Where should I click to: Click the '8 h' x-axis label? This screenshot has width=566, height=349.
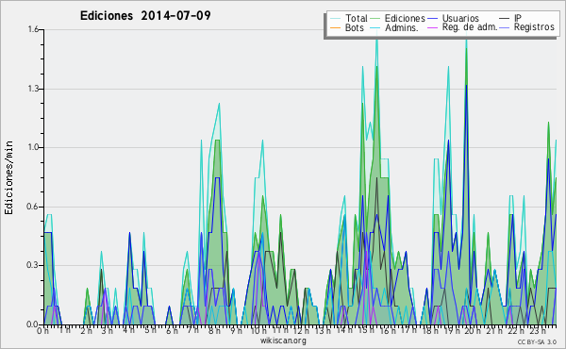coord(214,330)
